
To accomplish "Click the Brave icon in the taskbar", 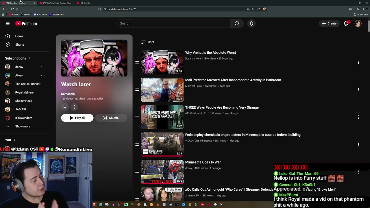I will click(94, 205).
